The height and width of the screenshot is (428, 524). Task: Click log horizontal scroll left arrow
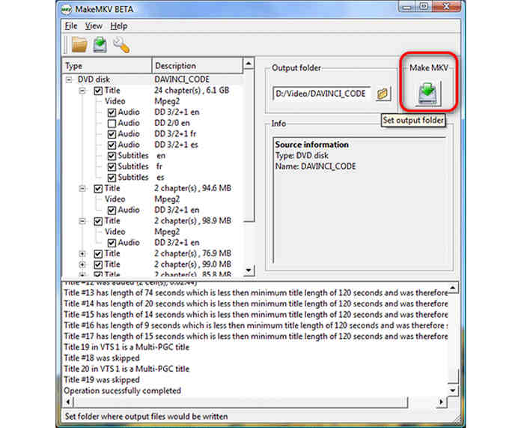point(68,402)
